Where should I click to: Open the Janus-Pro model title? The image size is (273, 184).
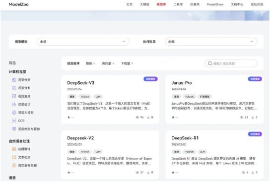coord(182,83)
